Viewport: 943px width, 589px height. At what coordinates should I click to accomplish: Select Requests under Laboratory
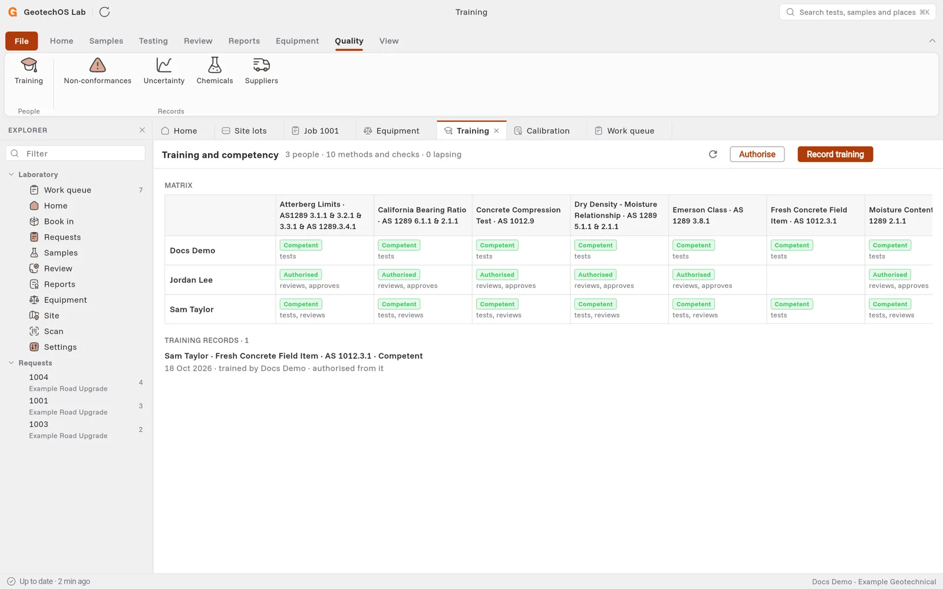point(75,237)
